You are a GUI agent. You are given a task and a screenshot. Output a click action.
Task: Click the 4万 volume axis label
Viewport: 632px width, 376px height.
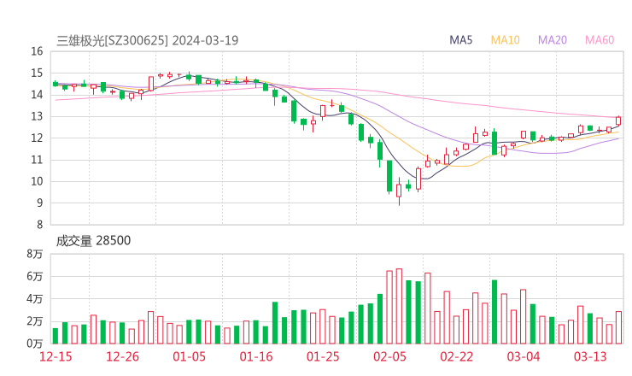click(35, 299)
